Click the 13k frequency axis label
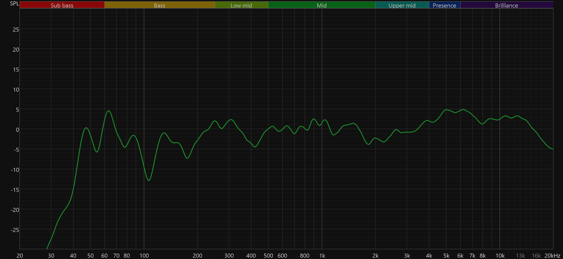Image resolution: width=563 pixels, height=259 pixels. pyautogui.click(x=520, y=256)
